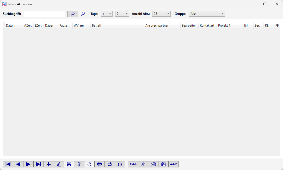
Task: Open the Anzahl Akt. dropdown showing 25
Action: [161, 14]
